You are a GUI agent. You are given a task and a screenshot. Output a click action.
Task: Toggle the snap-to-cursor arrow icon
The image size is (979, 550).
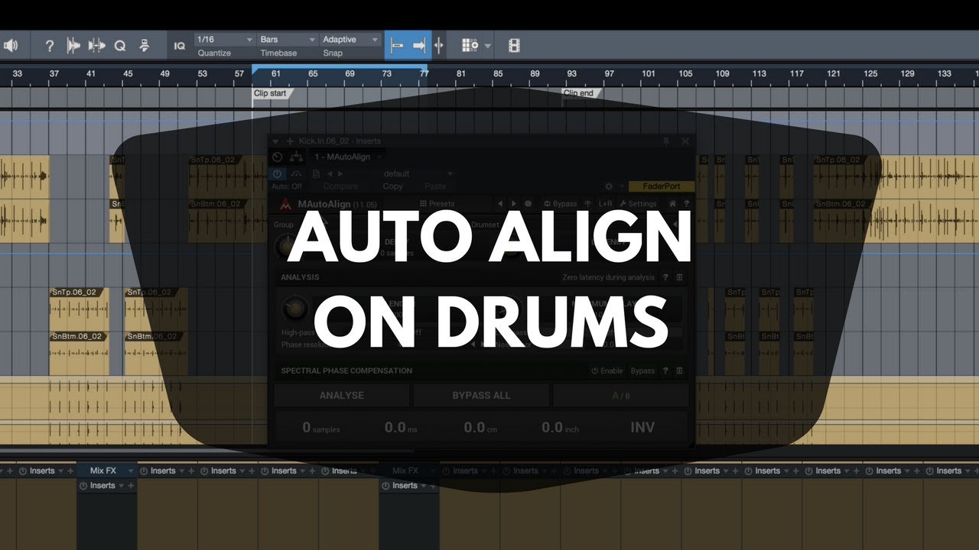click(x=419, y=46)
